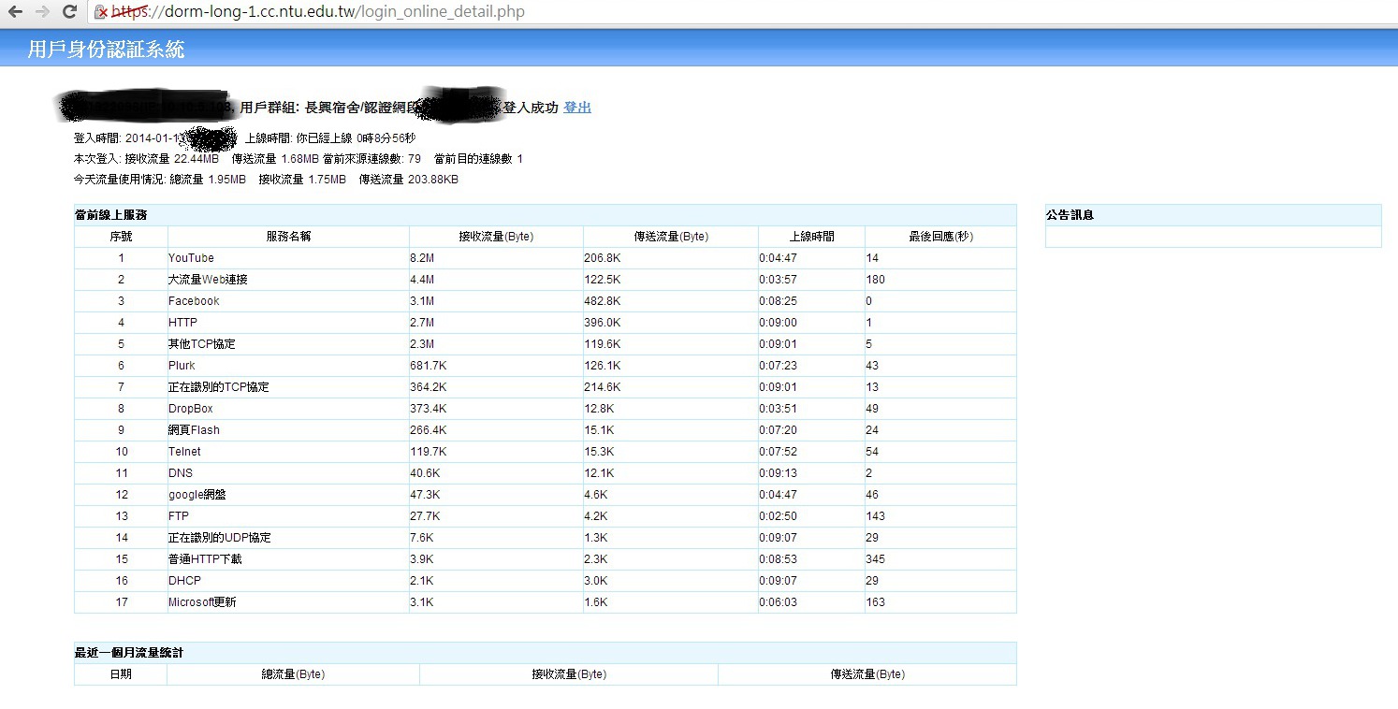Viewport: 1398px width, 709px height.
Task: Click the 最後回應(秒) column header
Action: point(940,237)
